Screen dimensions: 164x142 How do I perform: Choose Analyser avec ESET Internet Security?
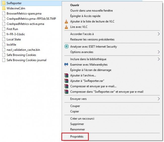94,46
